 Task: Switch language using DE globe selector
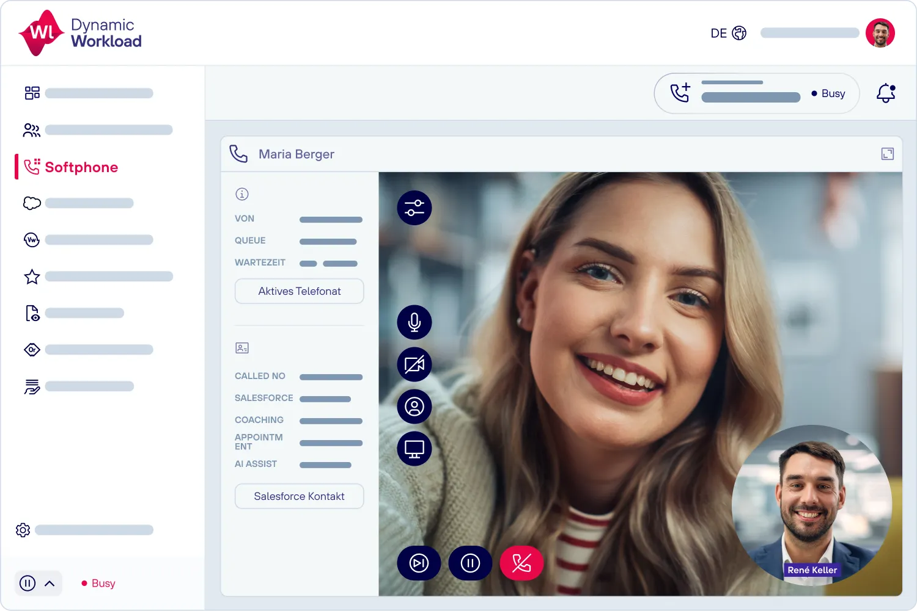point(728,33)
